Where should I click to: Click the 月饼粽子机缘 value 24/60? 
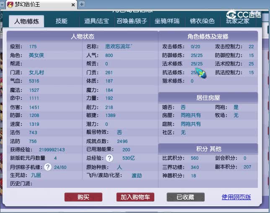tap(60, 167)
